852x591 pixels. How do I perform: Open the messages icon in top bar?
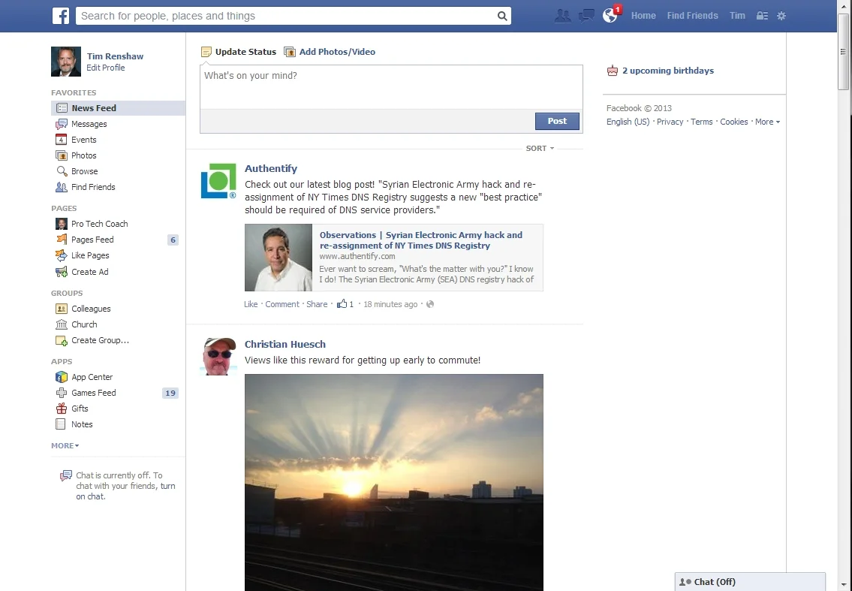(x=586, y=16)
